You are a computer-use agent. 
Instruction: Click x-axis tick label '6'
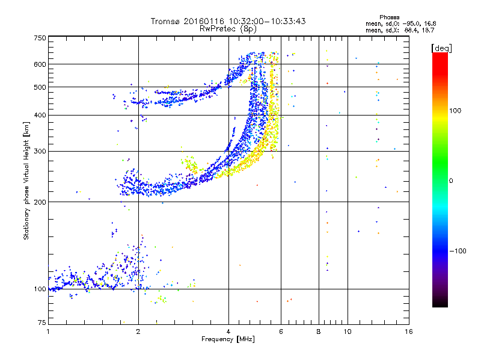pyautogui.click(x=281, y=332)
